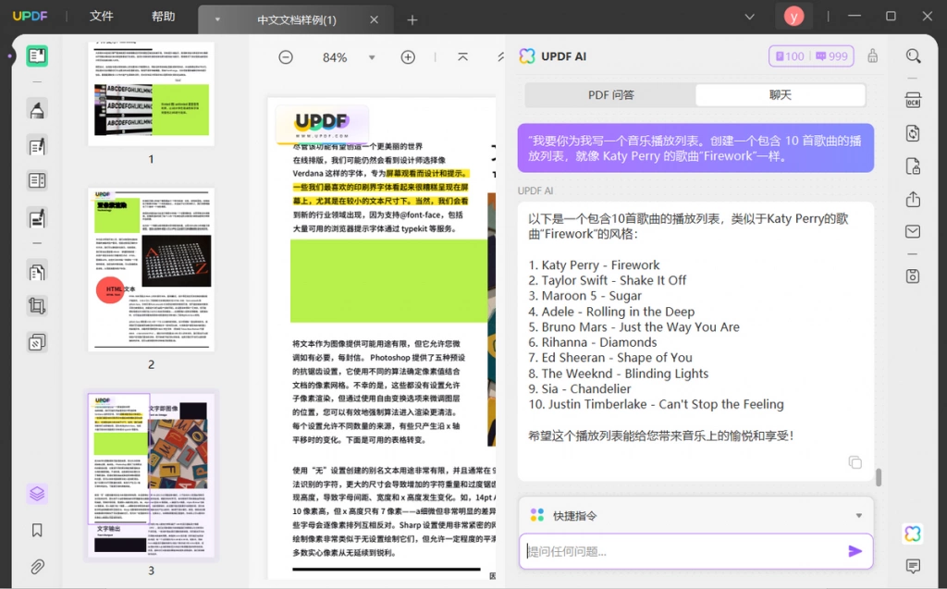Viewport: 947px width, 589px height.
Task: View the AI credits 100 / 999 badge
Action: (x=811, y=56)
